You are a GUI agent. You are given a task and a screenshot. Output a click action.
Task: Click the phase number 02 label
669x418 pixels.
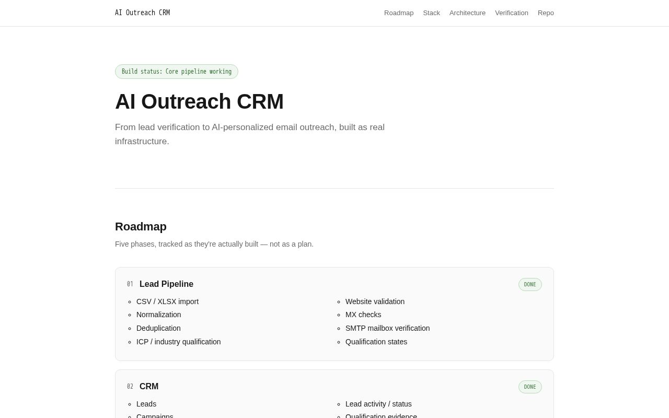click(130, 387)
